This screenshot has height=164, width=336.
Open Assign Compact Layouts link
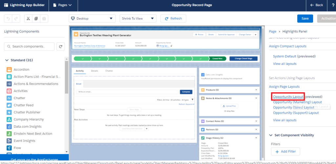pos(287,46)
